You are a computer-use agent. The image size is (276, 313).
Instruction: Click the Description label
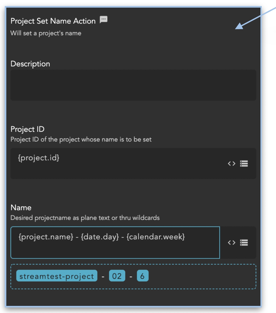tap(30, 64)
